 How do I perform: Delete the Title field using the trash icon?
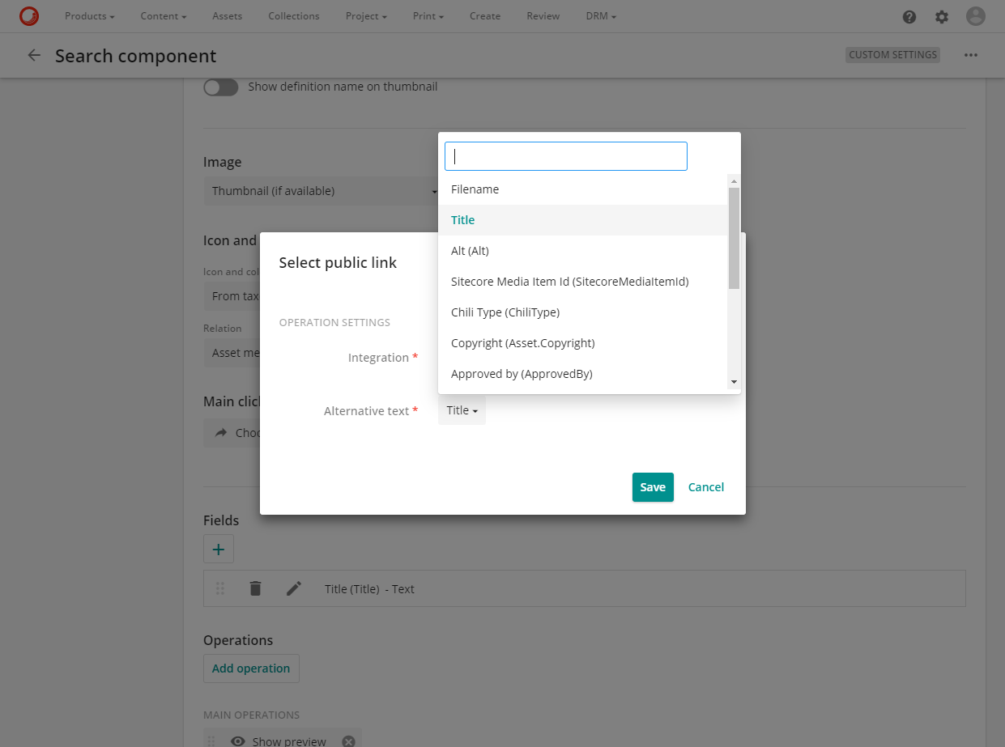click(255, 588)
